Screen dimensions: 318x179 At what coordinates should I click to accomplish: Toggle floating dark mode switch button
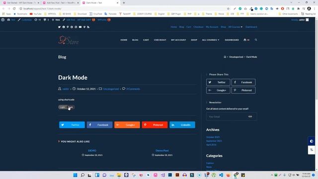click(312, 141)
